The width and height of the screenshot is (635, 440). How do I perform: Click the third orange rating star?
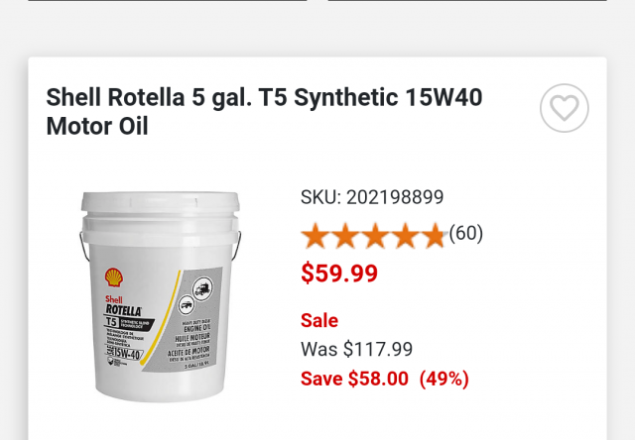[x=375, y=236]
